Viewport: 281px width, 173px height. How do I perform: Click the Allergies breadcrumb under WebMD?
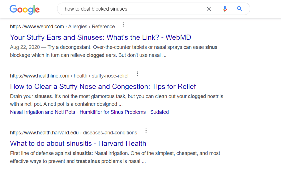coord(78,26)
